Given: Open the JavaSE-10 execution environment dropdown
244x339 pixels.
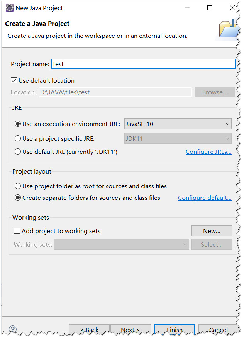Looking at the screenshot, I should tap(227, 123).
